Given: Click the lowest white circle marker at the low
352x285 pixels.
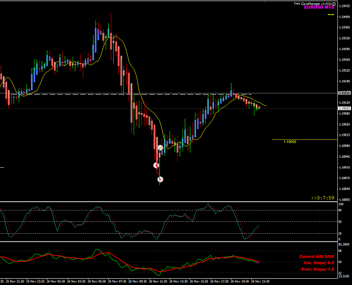Looking at the screenshot, I should coord(160,179).
